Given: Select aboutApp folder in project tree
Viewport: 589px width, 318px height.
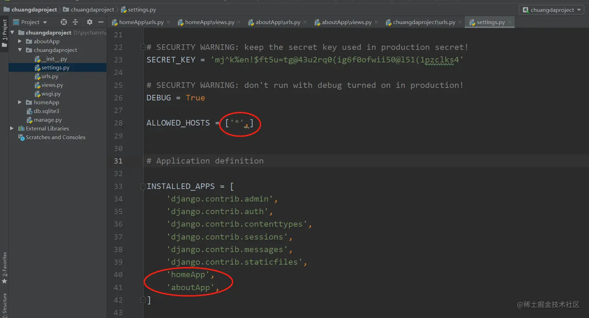Looking at the screenshot, I should pos(47,41).
